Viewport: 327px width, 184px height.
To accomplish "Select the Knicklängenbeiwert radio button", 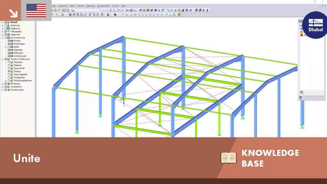I will point(9,80).
